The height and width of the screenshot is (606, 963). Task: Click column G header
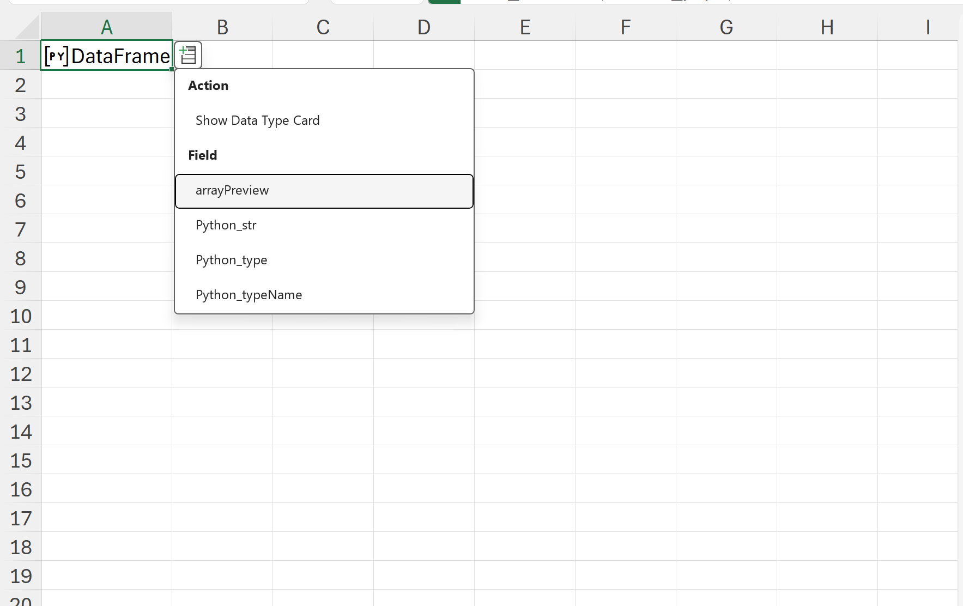tap(726, 27)
